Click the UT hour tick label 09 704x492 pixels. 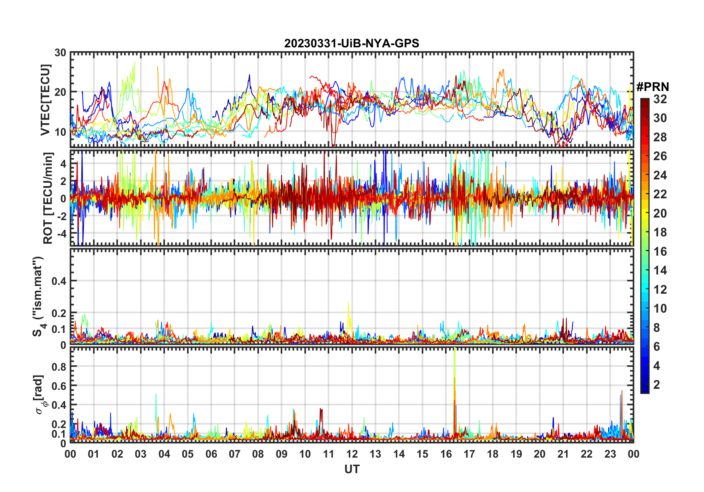[x=282, y=454]
